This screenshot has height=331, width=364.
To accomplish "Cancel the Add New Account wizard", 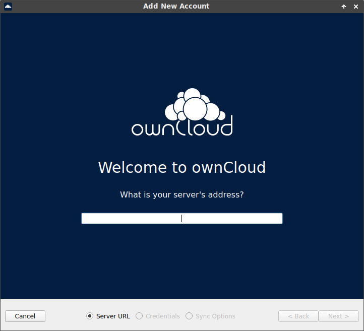I will (x=25, y=316).
